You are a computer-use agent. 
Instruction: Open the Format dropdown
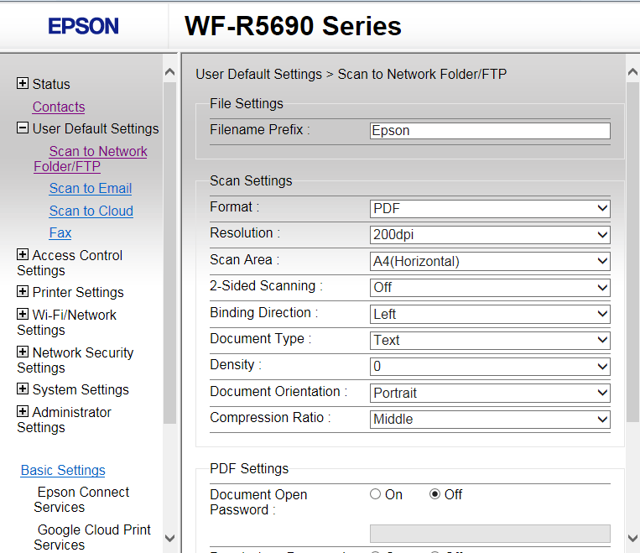click(x=490, y=208)
